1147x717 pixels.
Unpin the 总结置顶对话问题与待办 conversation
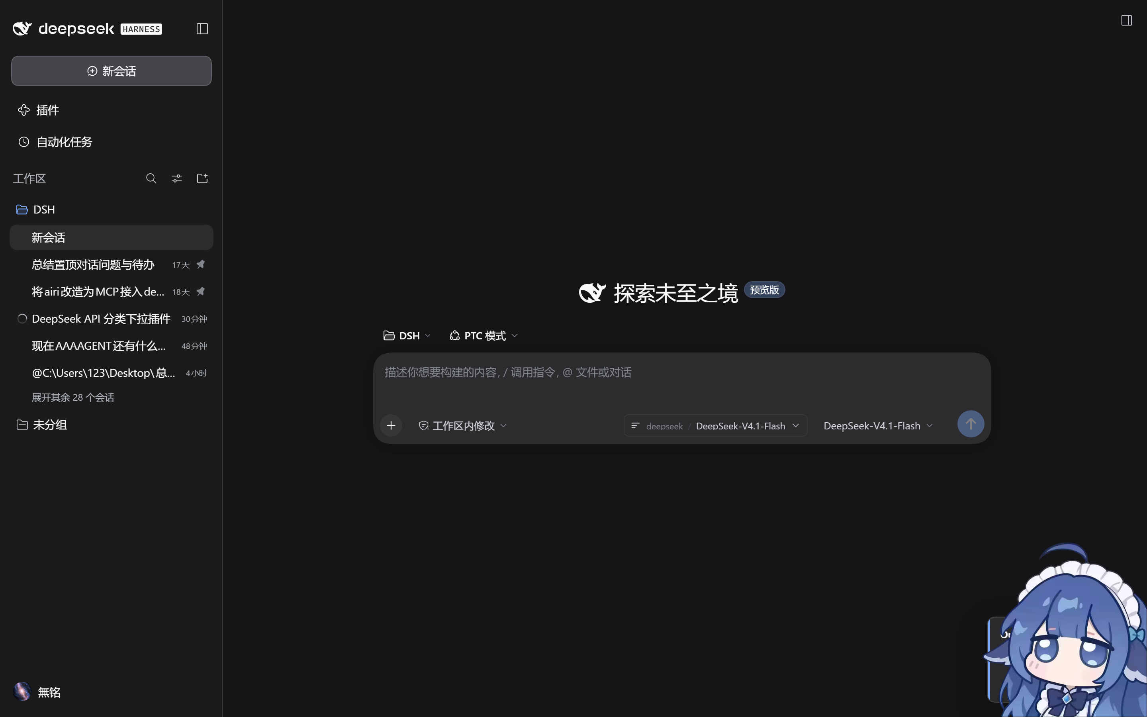pyautogui.click(x=201, y=264)
